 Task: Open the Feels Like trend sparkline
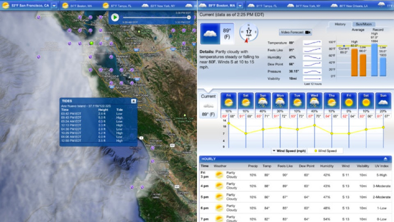[x=312, y=50]
